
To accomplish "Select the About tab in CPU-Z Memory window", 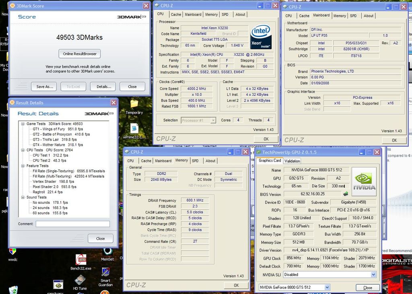I will tap(210, 161).
